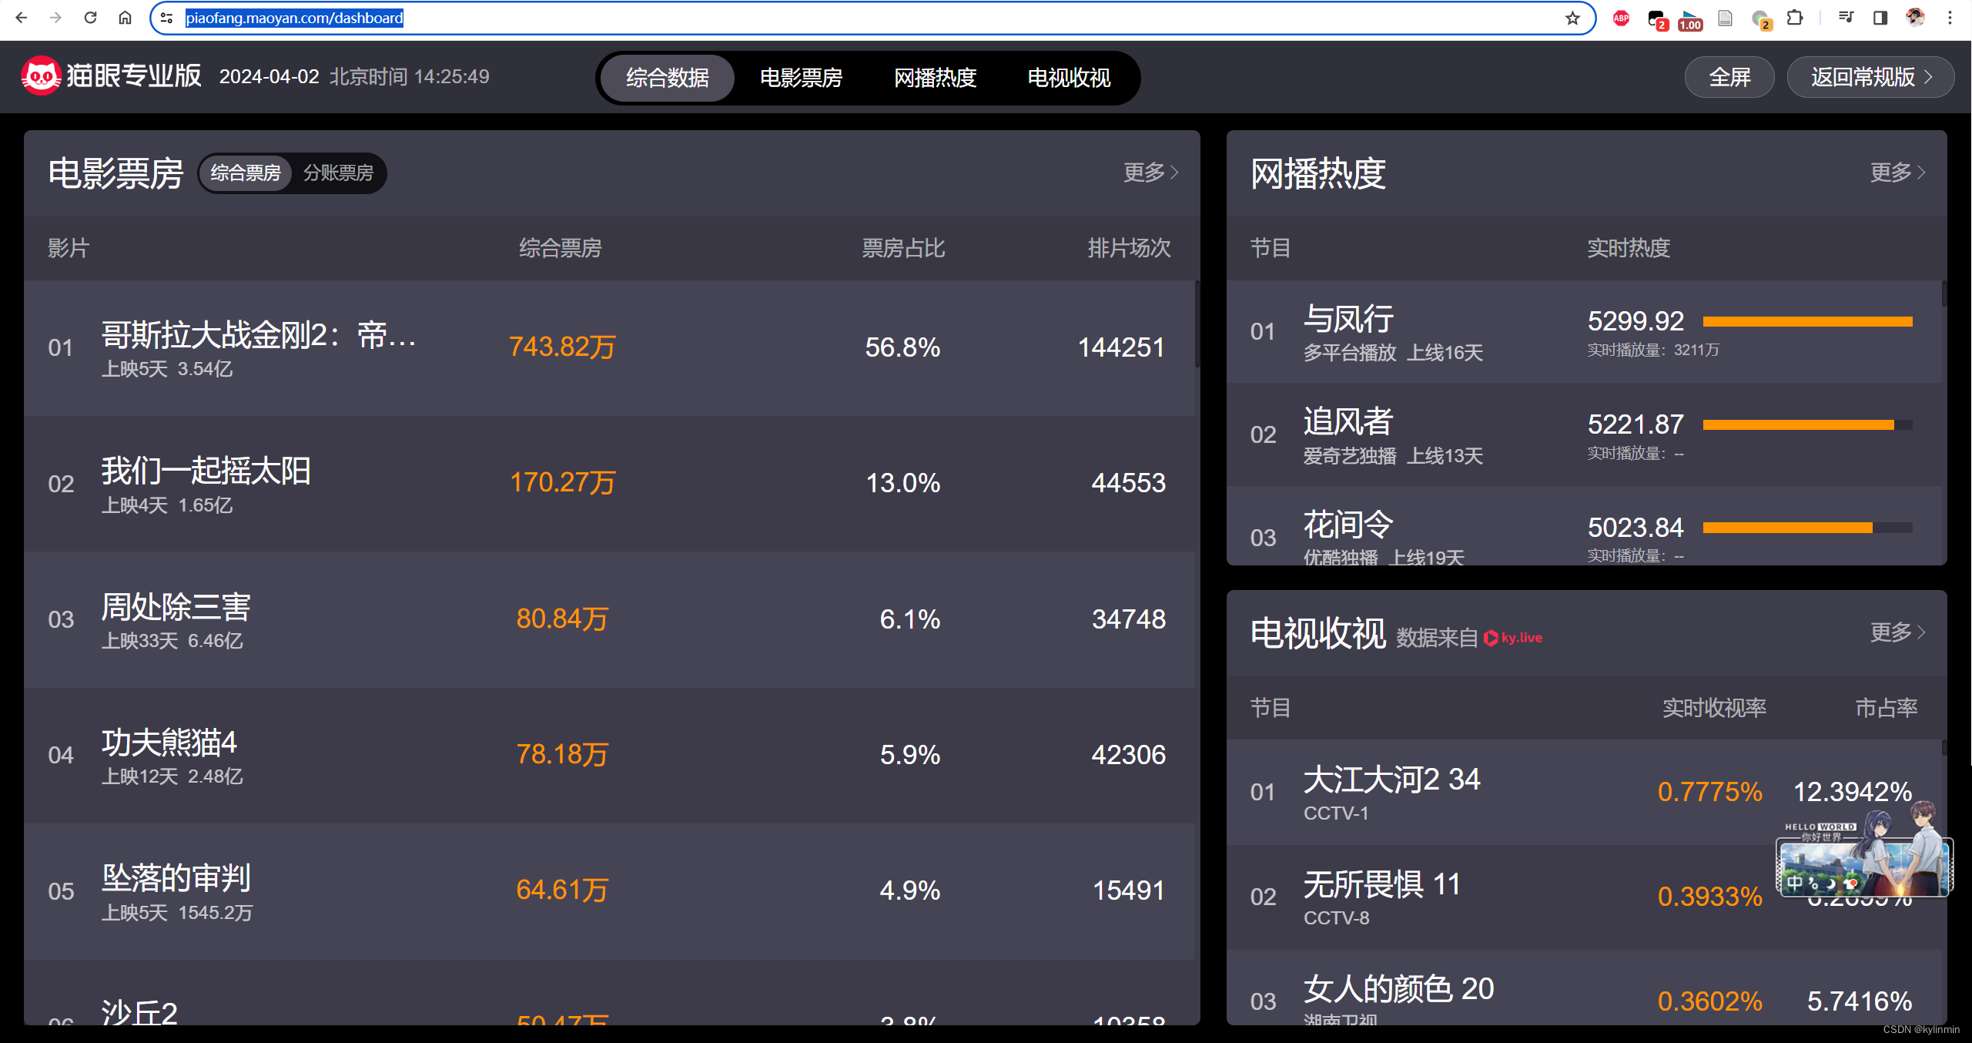Click 返回常规版 button
Screen dimensions: 1972x1043
coord(1870,77)
